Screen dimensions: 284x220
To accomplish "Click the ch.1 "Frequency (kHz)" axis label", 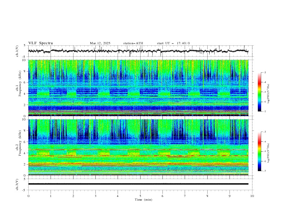I will tap(20, 83).
